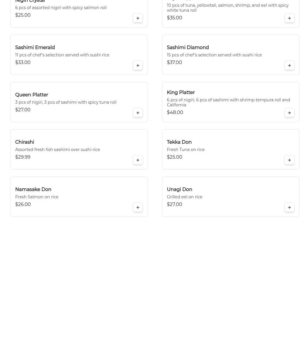Add Tekka Don using its plus button
The width and height of the screenshot is (308, 357).
click(290, 160)
